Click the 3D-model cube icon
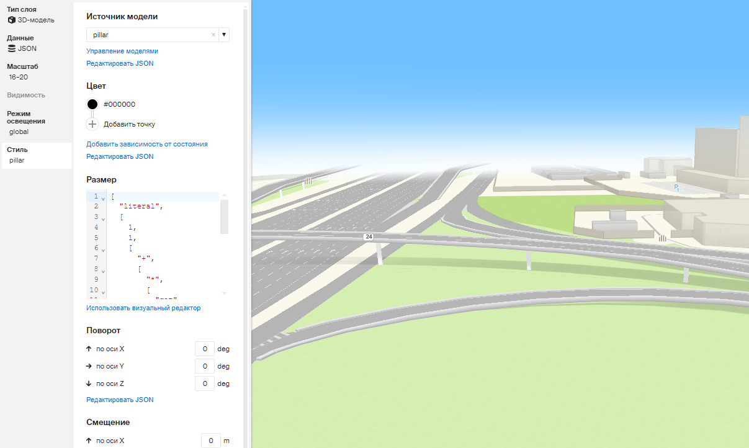The image size is (749, 448). coord(12,20)
